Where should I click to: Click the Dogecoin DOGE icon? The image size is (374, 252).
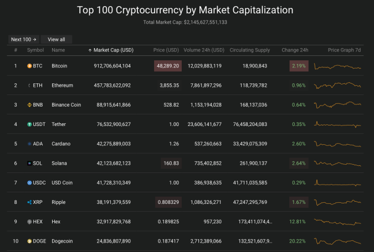29,242
